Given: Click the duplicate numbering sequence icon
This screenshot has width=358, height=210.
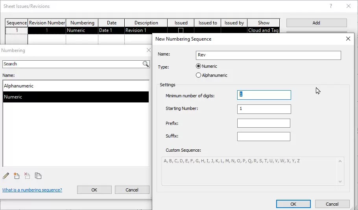Looking at the screenshot, I should [38, 176].
